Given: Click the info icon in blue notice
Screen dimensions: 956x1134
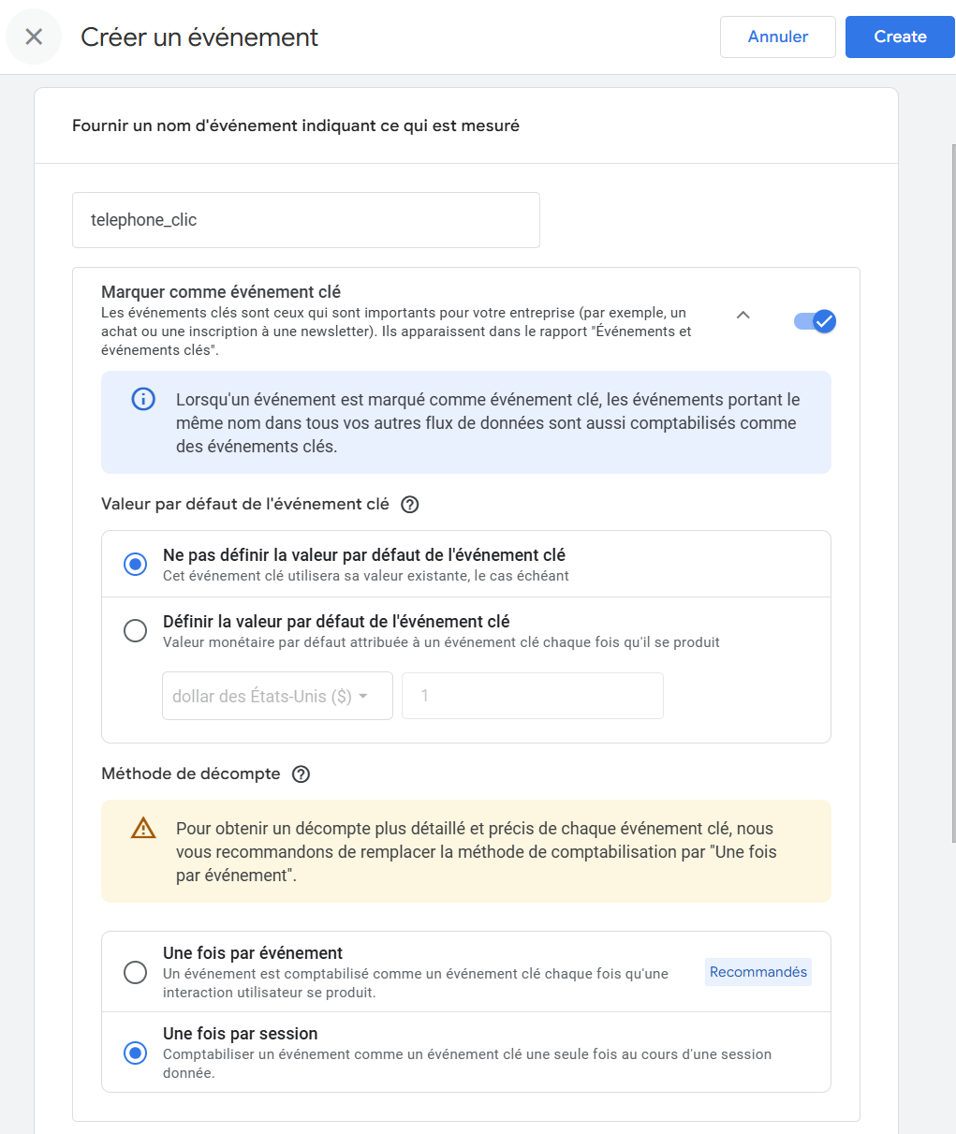Looking at the screenshot, I should [x=143, y=400].
